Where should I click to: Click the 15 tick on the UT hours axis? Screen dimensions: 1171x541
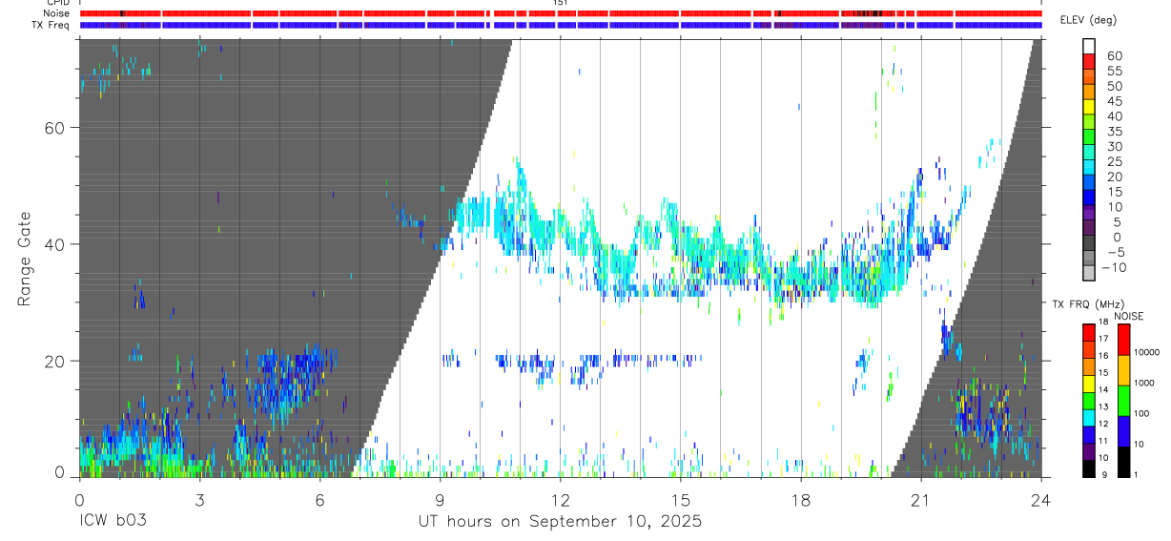click(681, 499)
